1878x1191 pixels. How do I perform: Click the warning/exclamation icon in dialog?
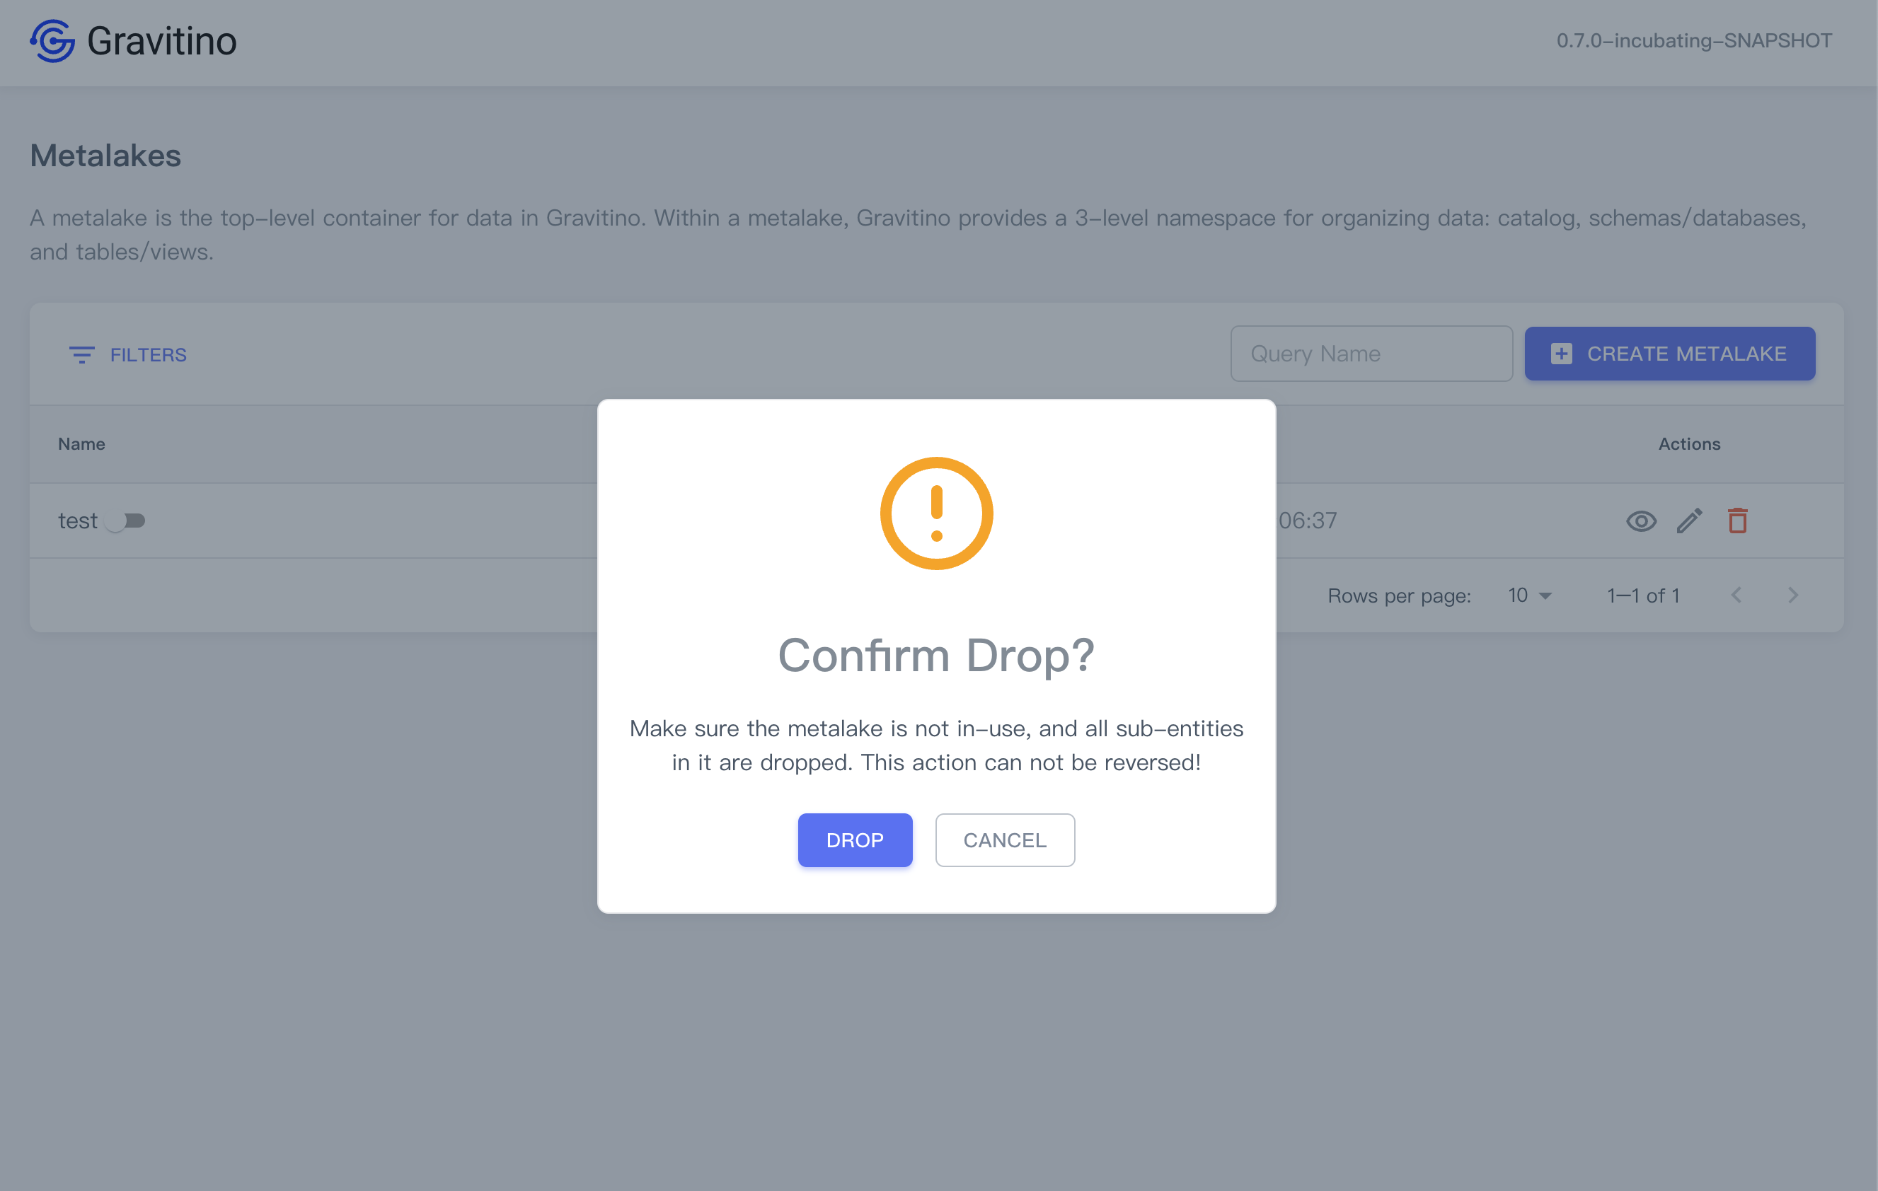coord(936,514)
